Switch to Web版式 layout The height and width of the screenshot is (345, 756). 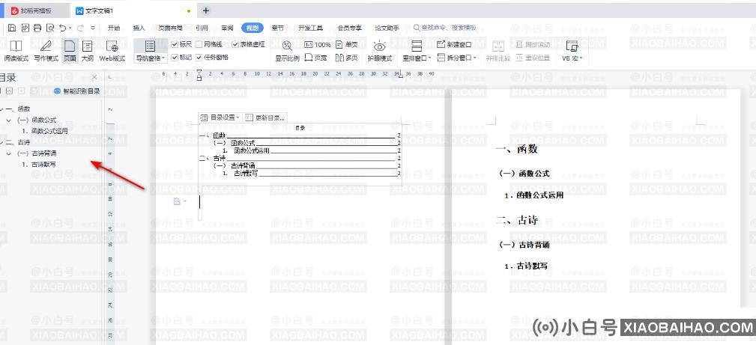click(x=112, y=52)
